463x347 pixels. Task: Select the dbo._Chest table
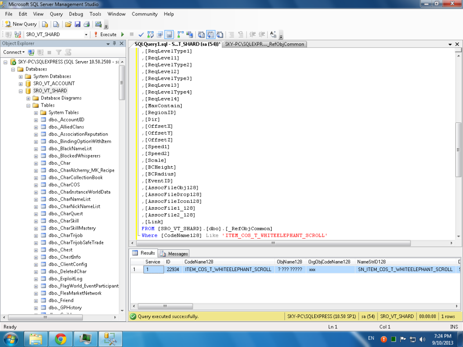point(60,250)
